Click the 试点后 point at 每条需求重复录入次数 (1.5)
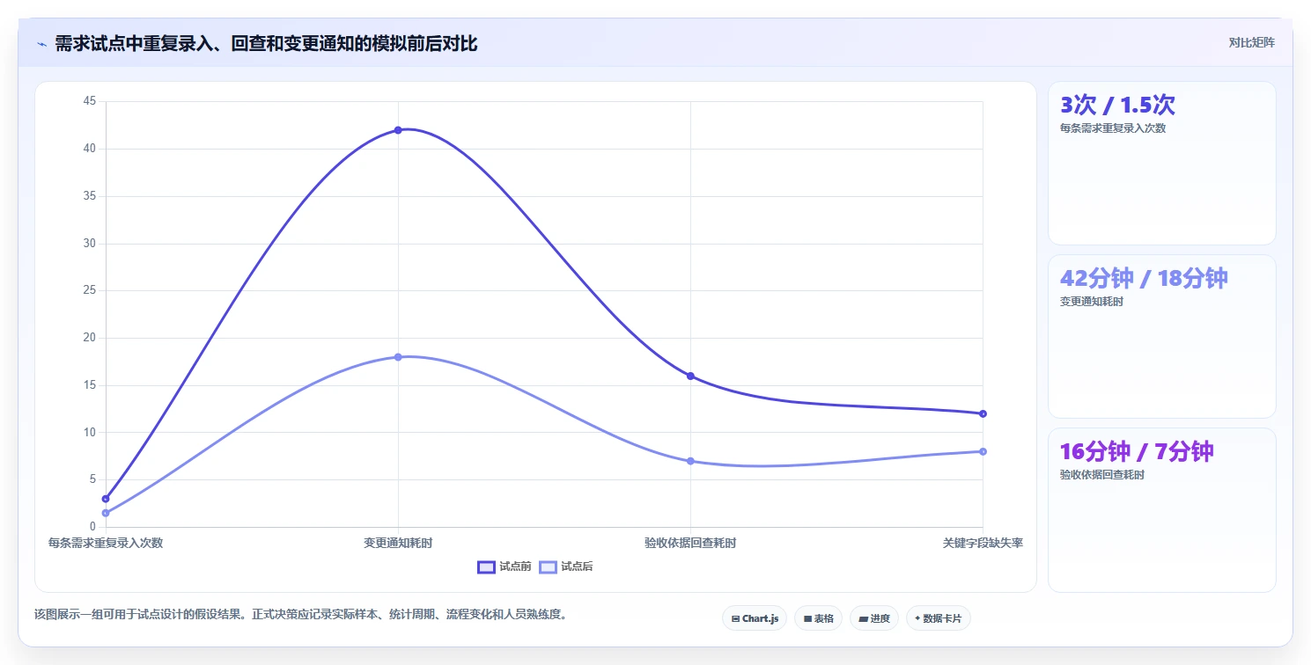This screenshot has height=665, width=1311. [x=106, y=513]
